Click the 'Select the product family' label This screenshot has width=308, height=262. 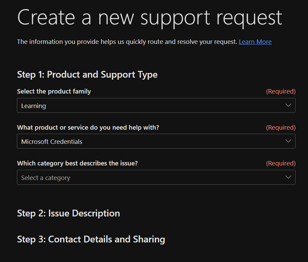point(54,91)
